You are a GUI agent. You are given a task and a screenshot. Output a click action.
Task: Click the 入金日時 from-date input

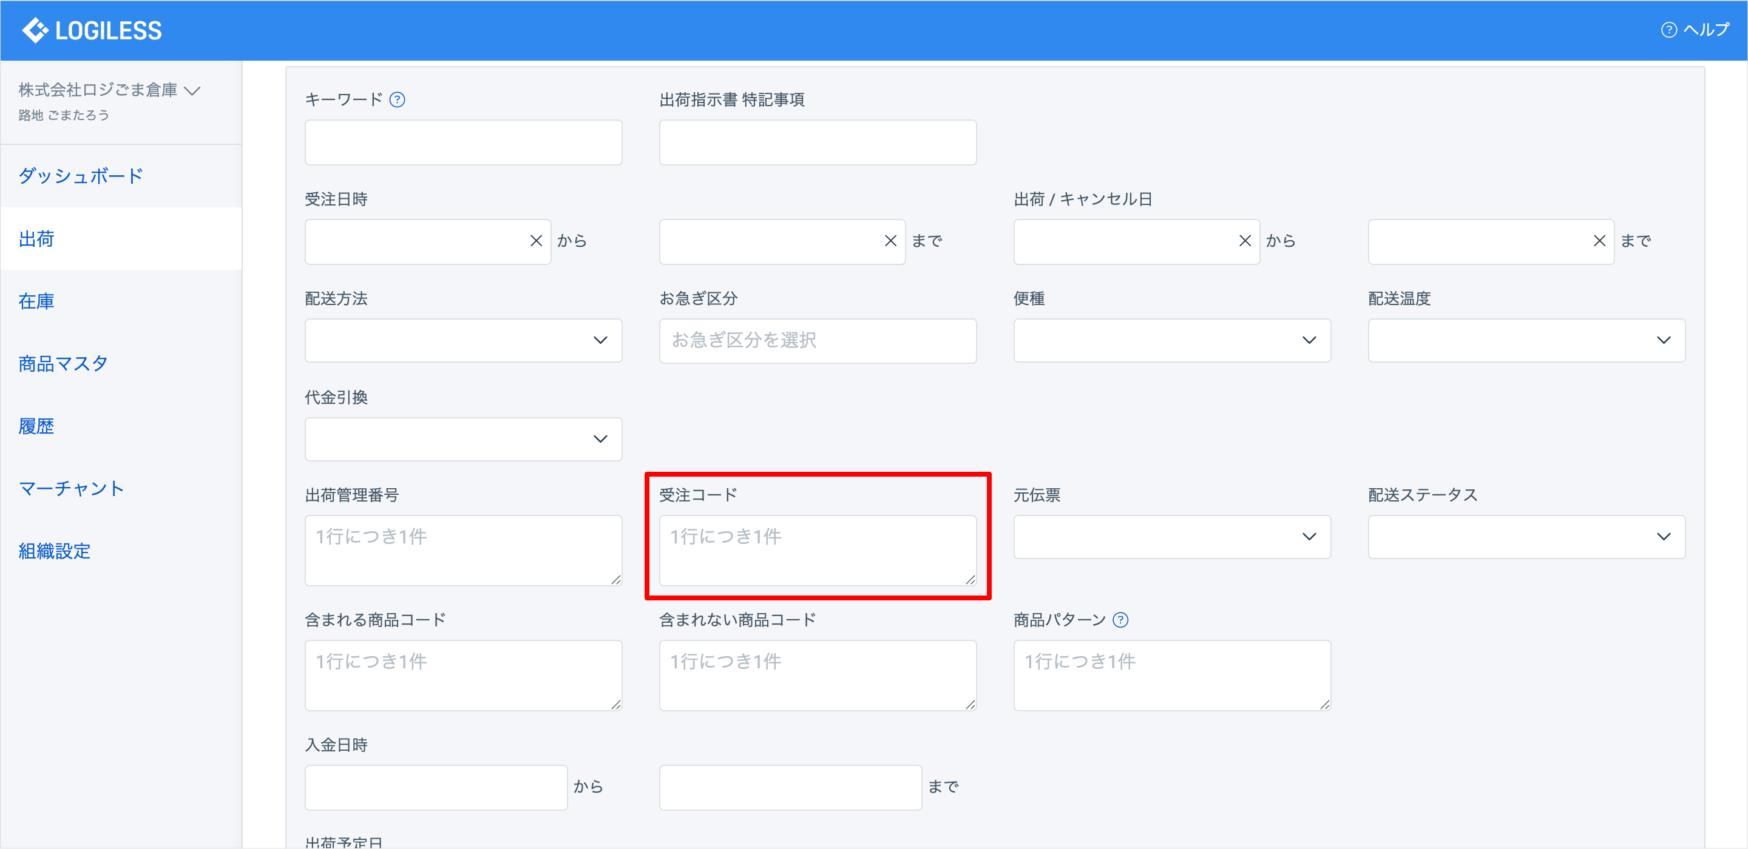coord(436,787)
